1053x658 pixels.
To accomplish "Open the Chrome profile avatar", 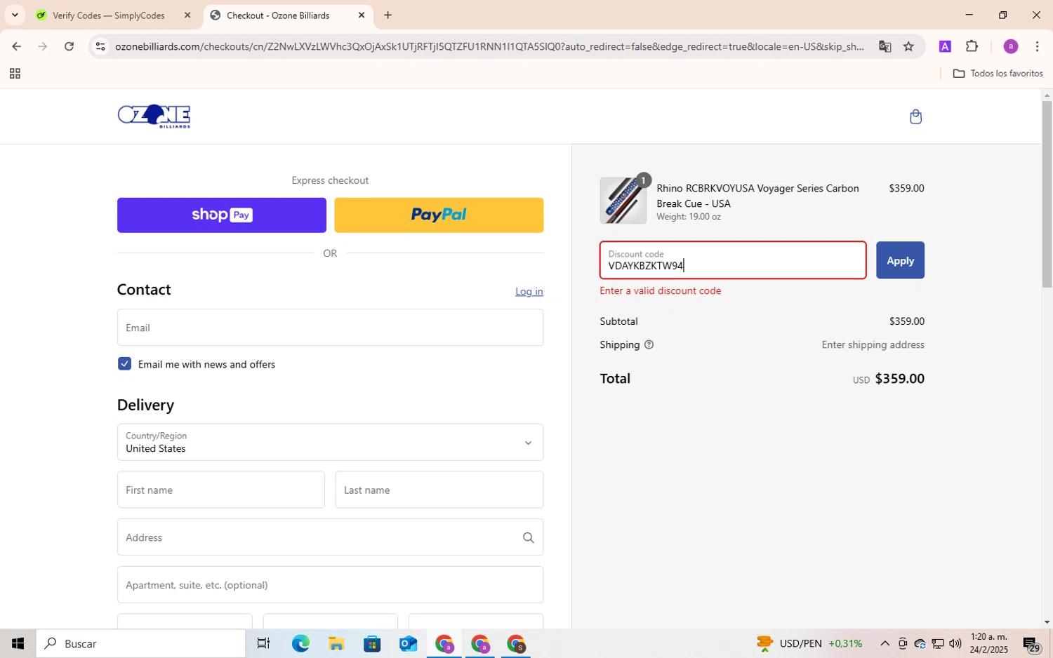I will [1010, 46].
